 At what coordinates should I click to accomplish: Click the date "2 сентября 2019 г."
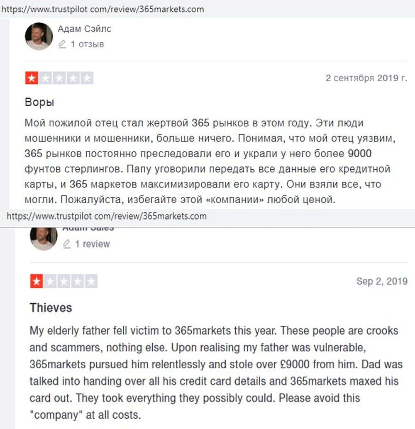coord(366,78)
